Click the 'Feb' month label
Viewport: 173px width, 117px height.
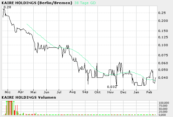149,92
